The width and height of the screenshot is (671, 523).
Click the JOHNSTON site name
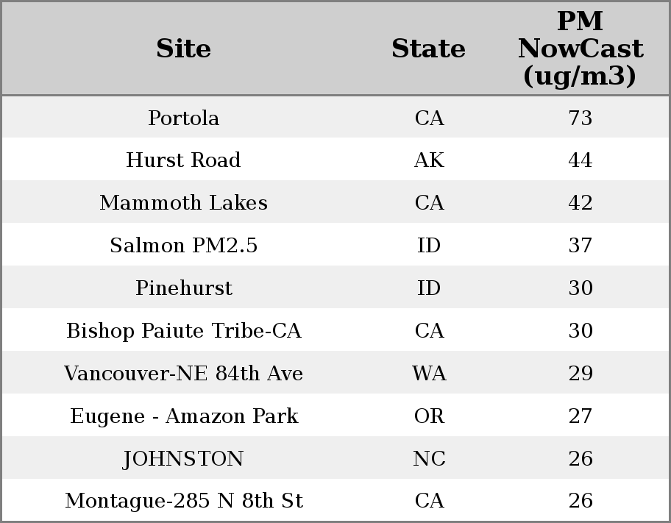(x=183, y=459)
